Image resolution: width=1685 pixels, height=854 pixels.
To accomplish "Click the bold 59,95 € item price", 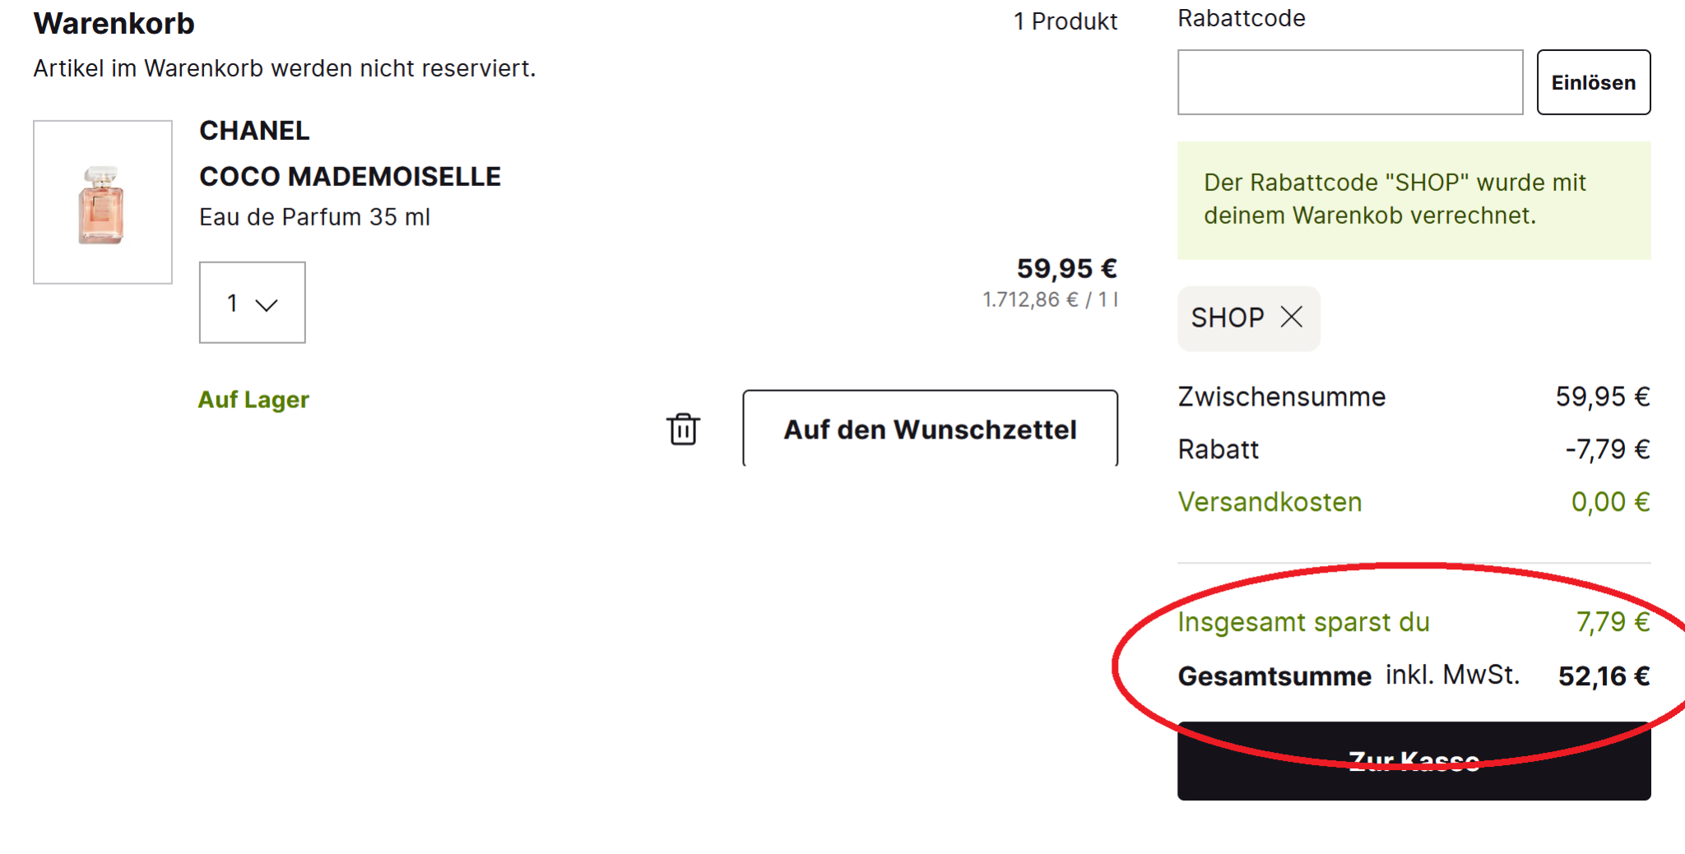I will [x=1066, y=268].
